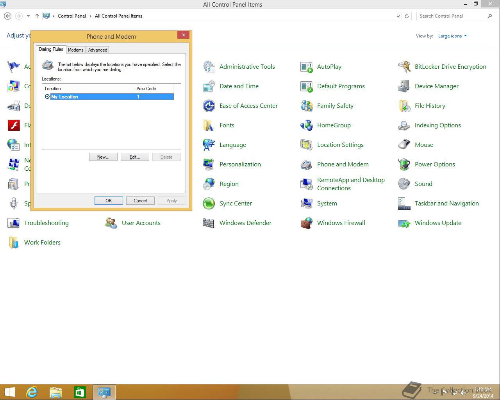
Task: Click the Edit... button
Action: click(135, 157)
